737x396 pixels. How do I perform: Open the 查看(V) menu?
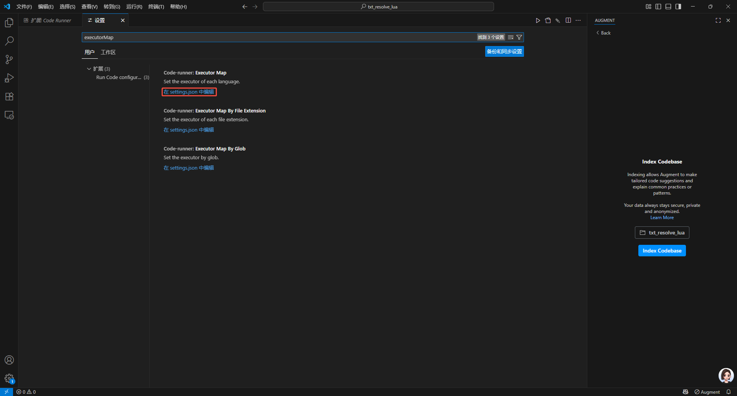point(89,7)
